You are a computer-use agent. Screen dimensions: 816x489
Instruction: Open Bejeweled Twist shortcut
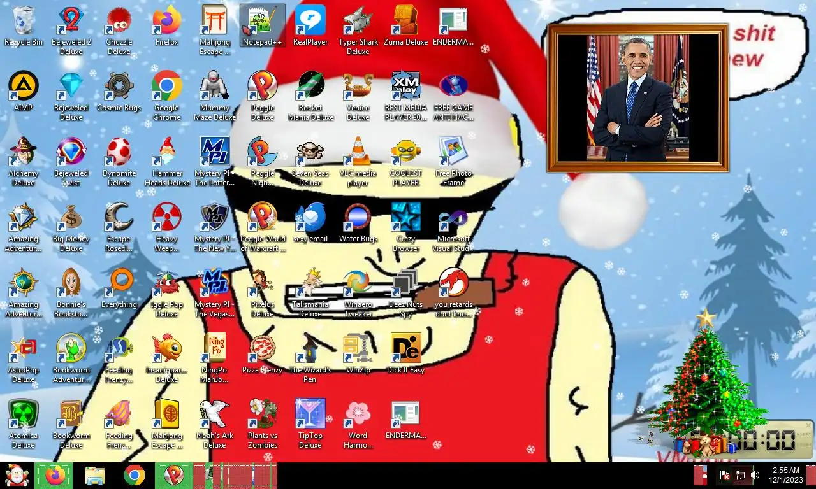coord(71,160)
